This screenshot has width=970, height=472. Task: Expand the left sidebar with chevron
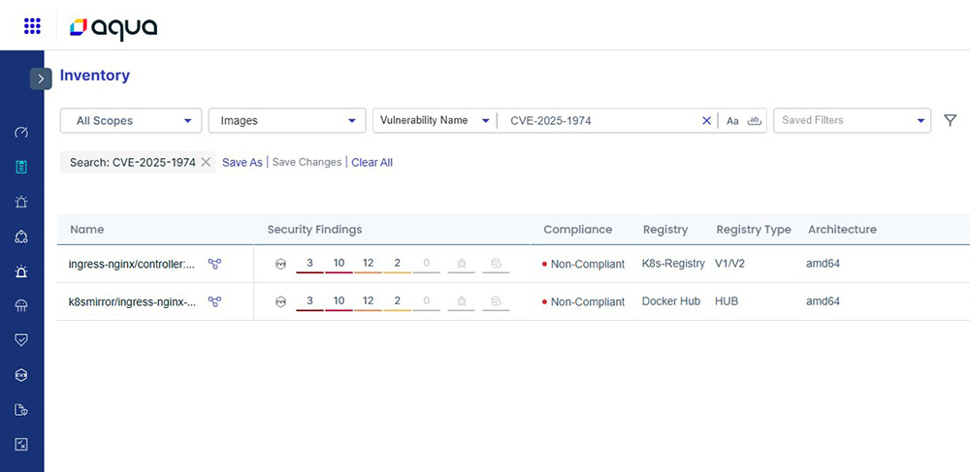point(41,79)
